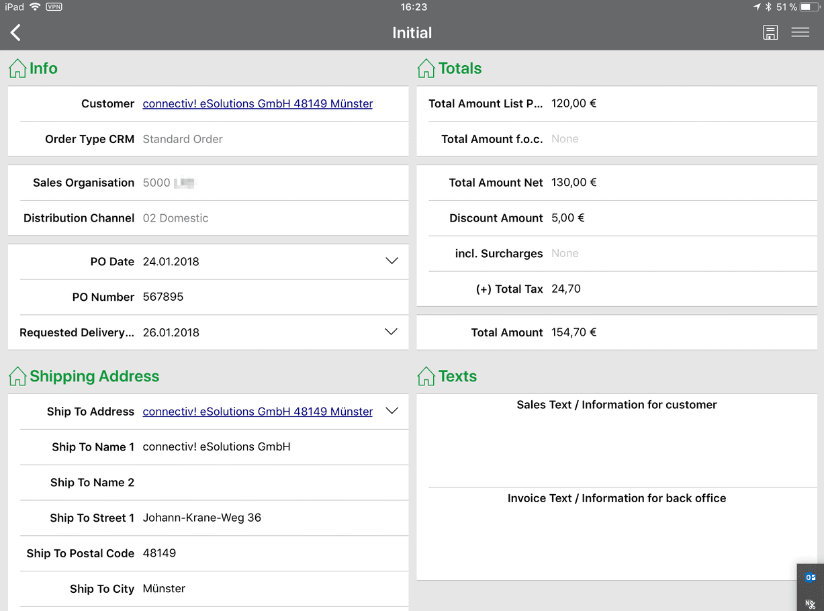The height and width of the screenshot is (611, 824).
Task: Click the Outlook icon in the corner panel
Action: [x=811, y=577]
